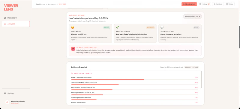Open Settings in the sidebar
240x109 pixels.
coord(16,93)
